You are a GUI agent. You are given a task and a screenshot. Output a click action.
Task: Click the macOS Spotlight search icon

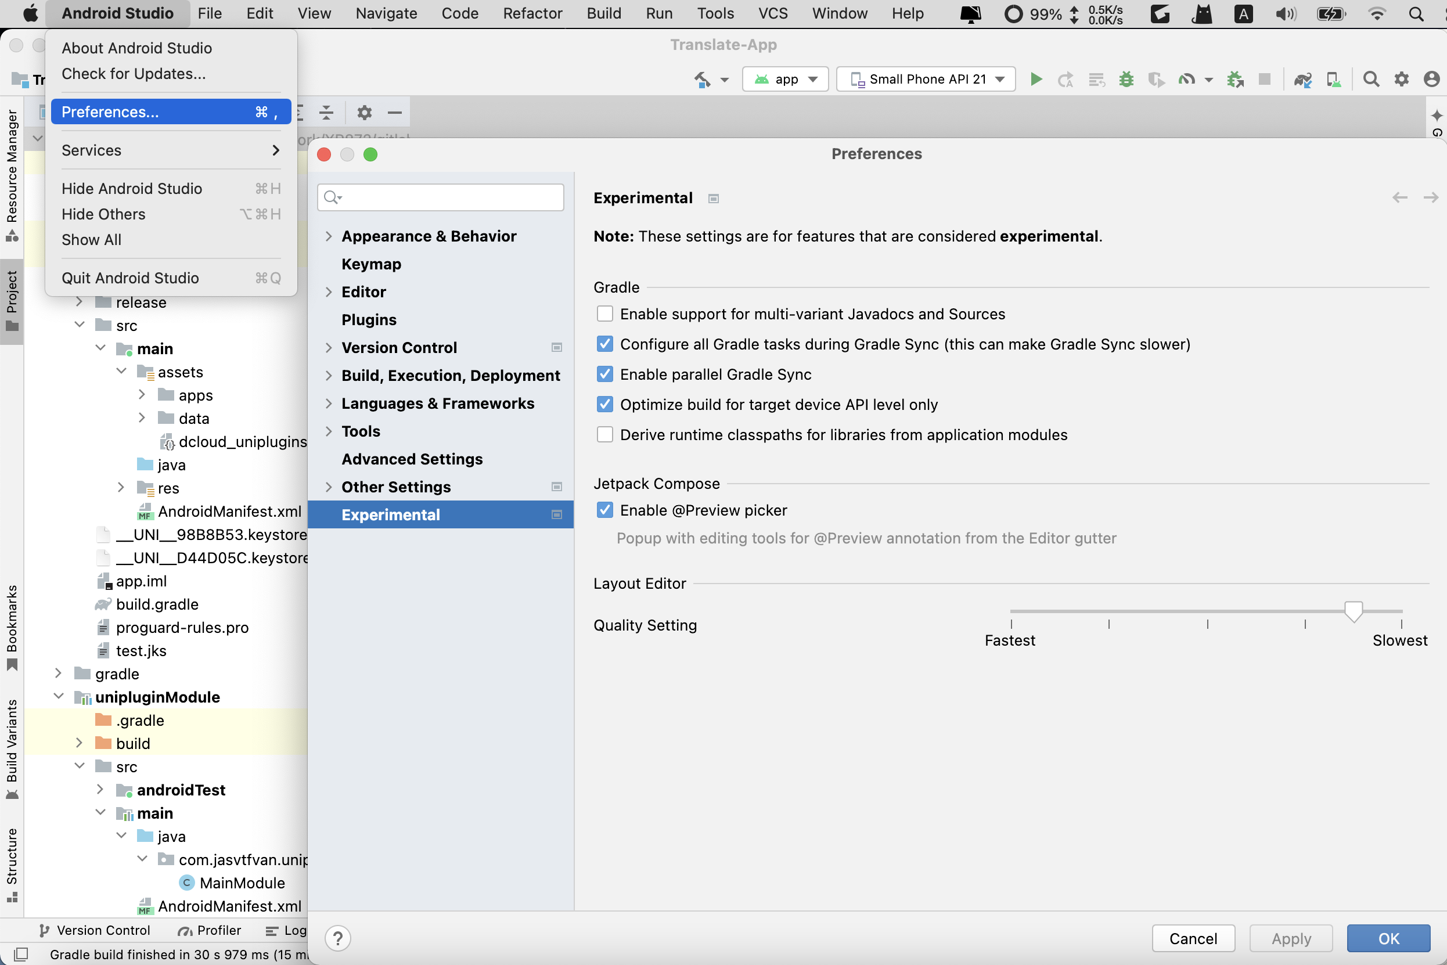pyautogui.click(x=1416, y=13)
